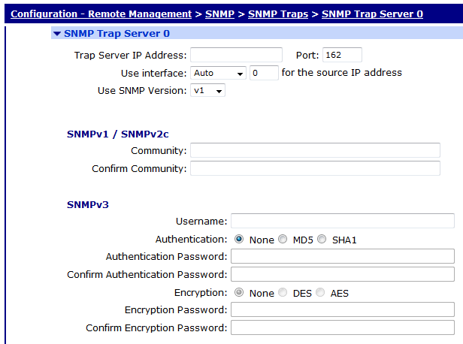Screen dimensions: 463x344
Task: Open the Use SNMP Version dropdown
Action: (207, 91)
